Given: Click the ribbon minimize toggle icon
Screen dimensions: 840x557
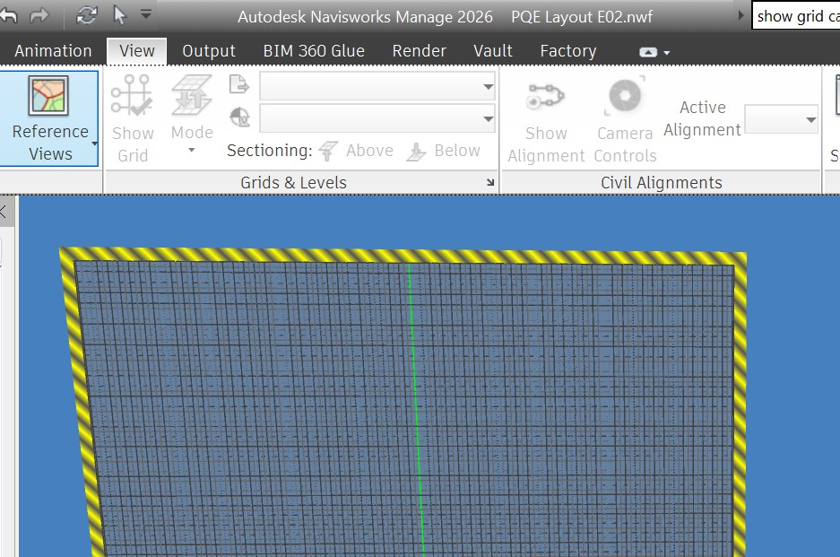Looking at the screenshot, I should pos(647,52).
